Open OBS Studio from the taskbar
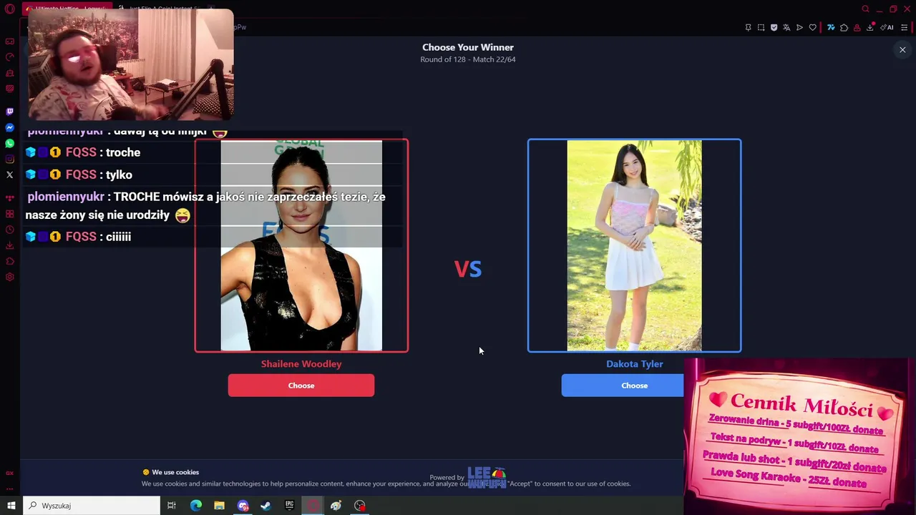 tap(360, 506)
